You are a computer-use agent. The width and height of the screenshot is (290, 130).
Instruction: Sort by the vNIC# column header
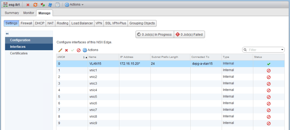pyautogui.click(x=72, y=57)
